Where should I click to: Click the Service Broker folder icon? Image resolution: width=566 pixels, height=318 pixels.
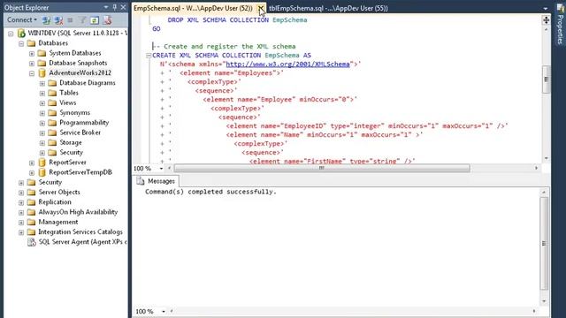pos(52,132)
